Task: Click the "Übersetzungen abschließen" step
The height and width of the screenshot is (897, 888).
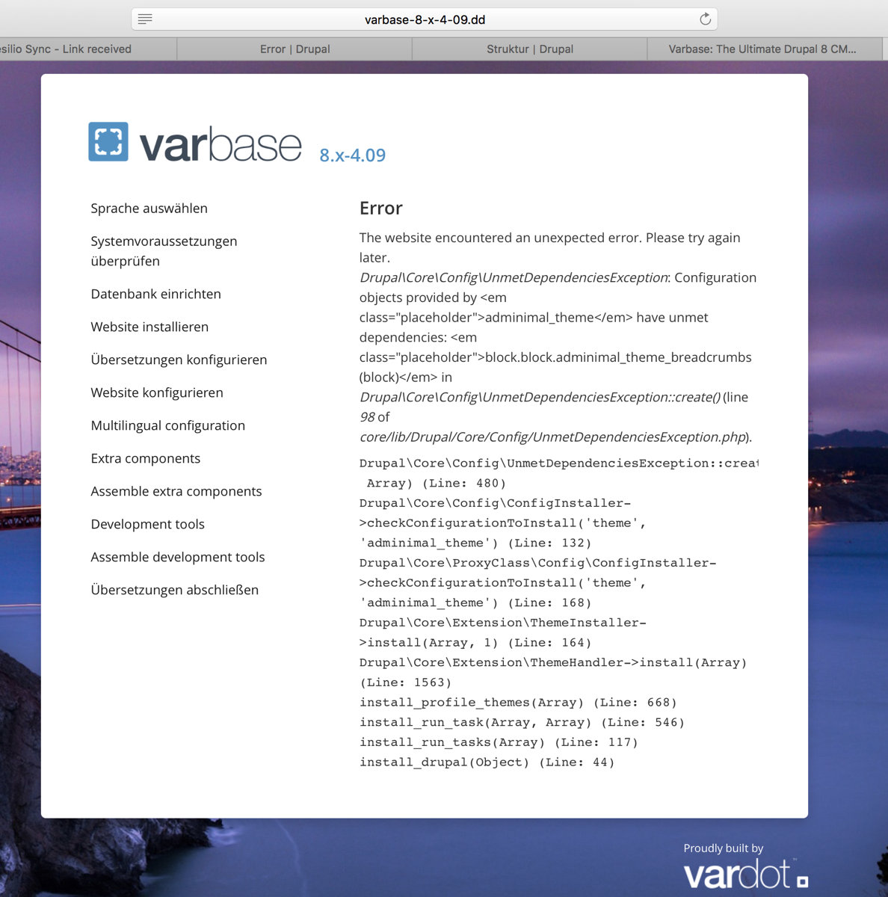Action: pyautogui.click(x=174, y=590)
